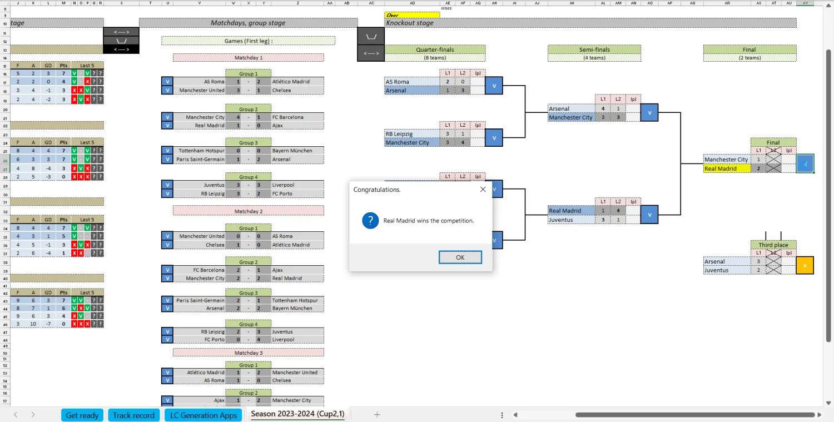Add a new sheet with the plus button
Viewport: 834px width, 422px height.
(x=377, y=415)
